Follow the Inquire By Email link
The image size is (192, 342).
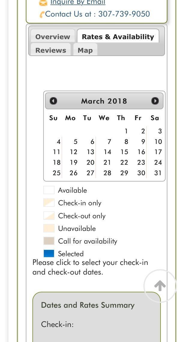coord(78,3)
